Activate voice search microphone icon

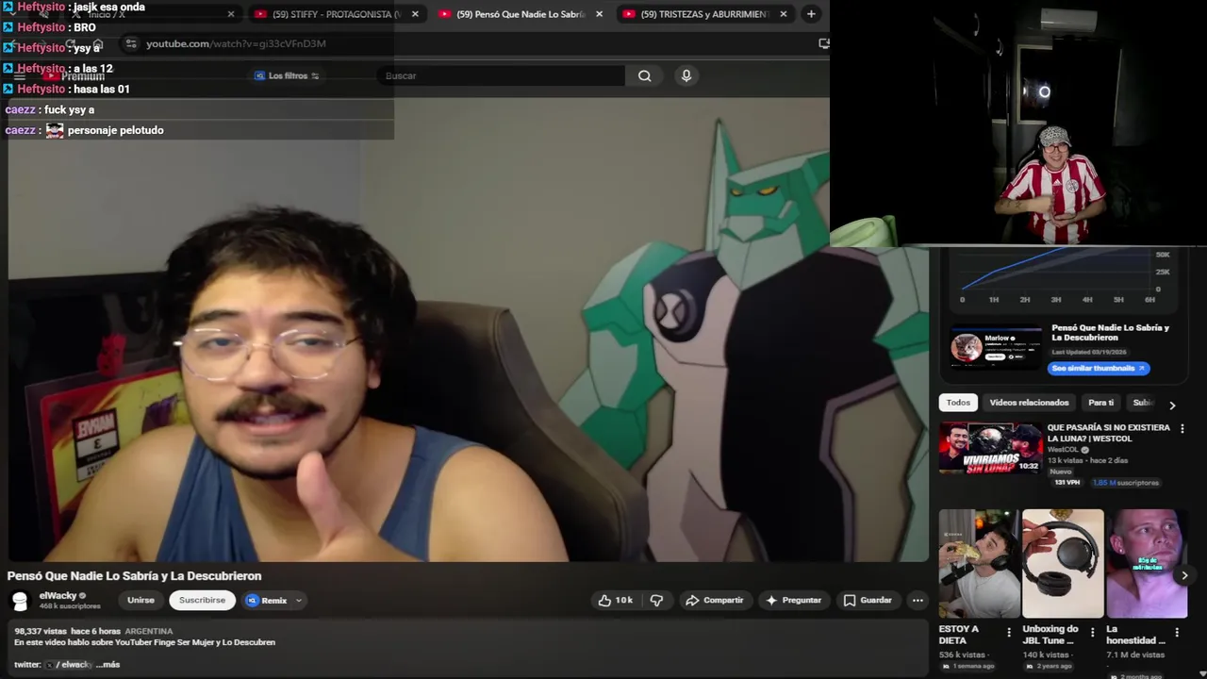tap(686, 75)
